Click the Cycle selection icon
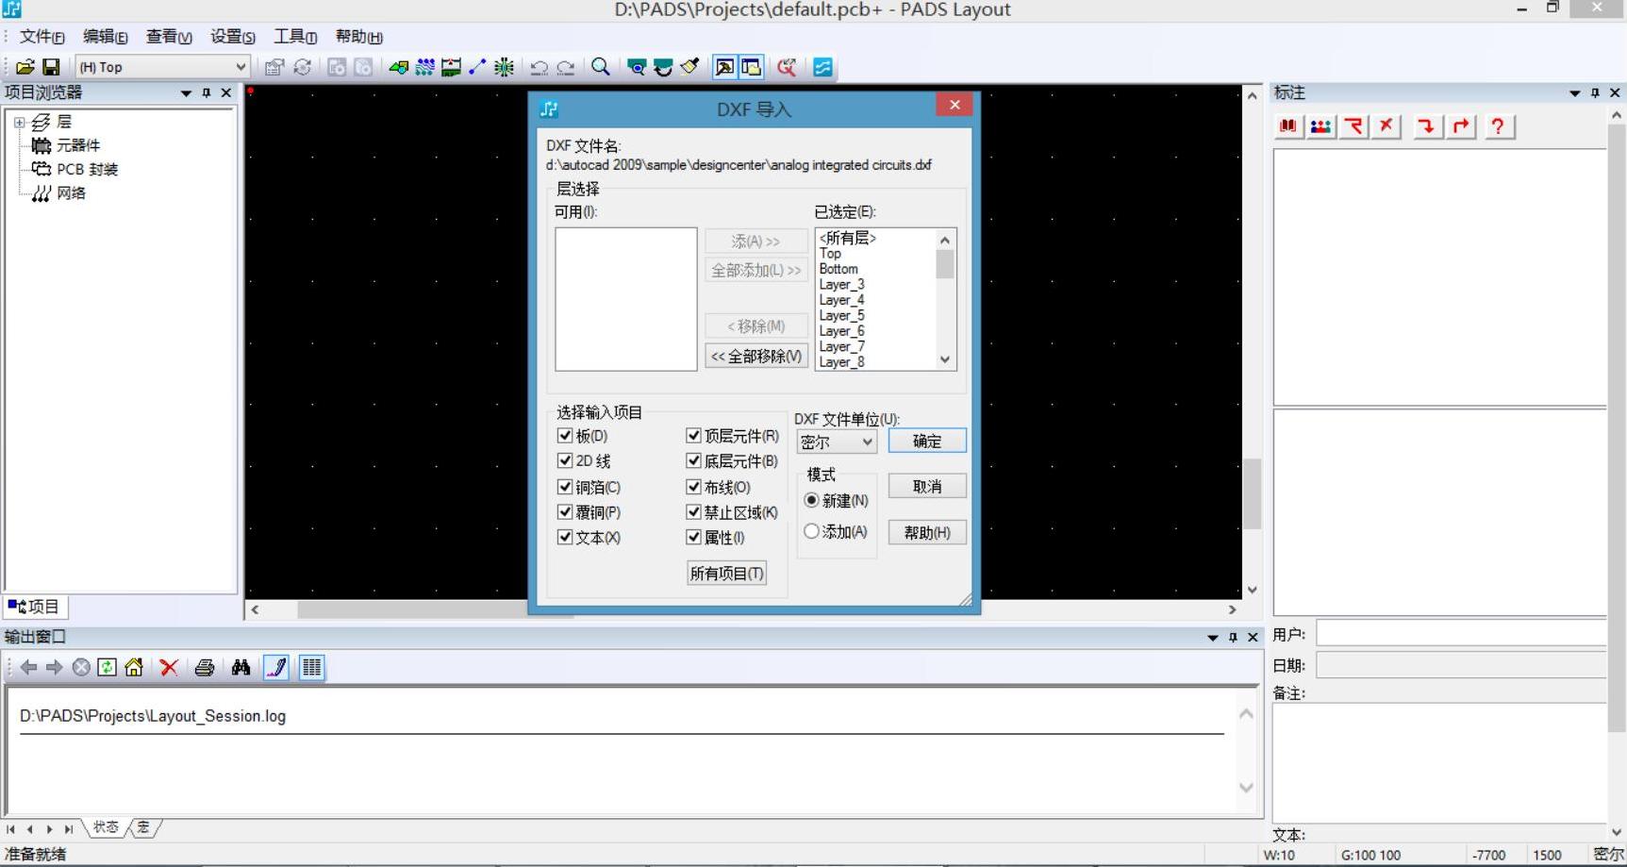Image resolution: width=1627 pixels, height=867 pixels. 302,67
